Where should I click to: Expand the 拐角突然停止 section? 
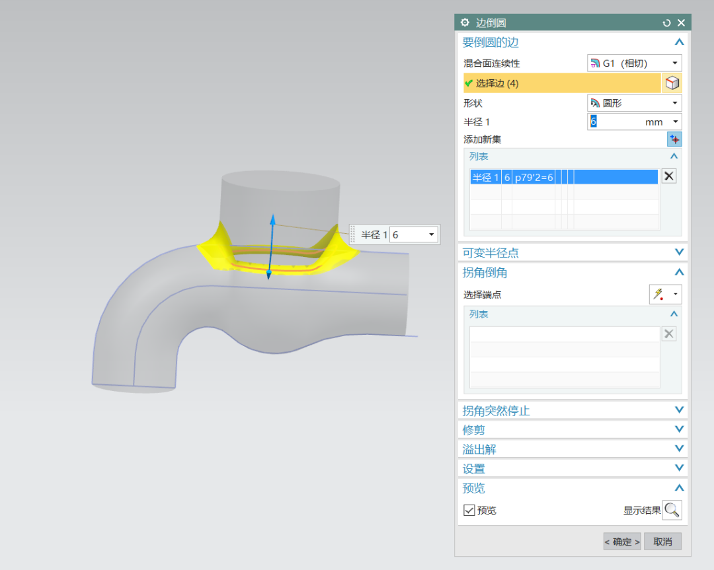click(x=679, y=410)
